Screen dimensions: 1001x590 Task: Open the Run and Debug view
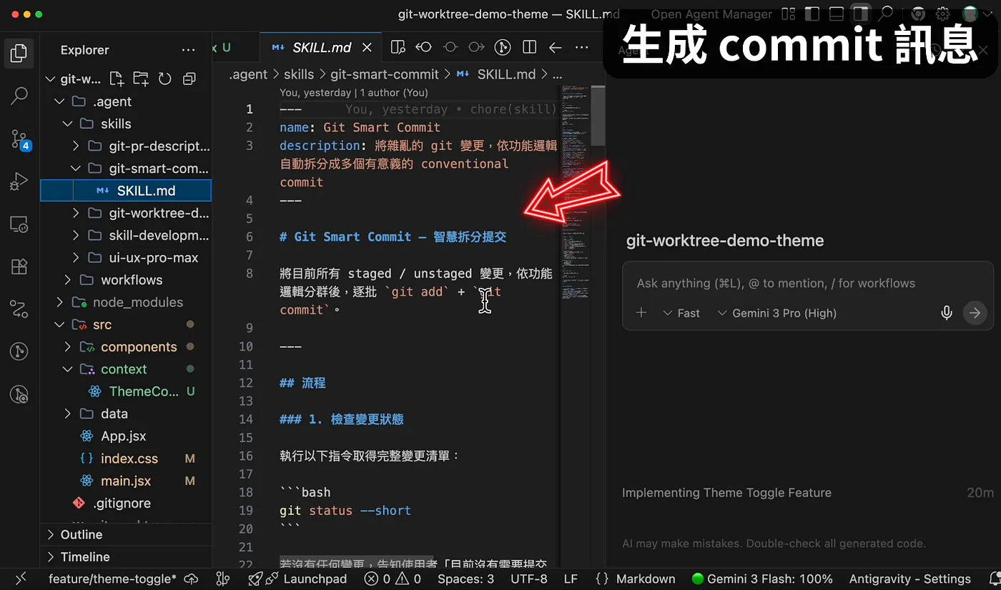[x=19, y=181]
